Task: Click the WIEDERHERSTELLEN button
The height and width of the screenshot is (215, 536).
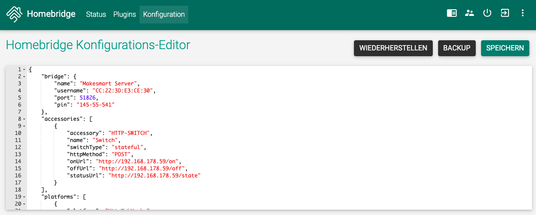Action: [x=393, y=48]
